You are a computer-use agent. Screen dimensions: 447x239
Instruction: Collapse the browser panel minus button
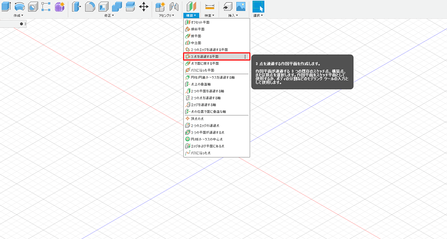22,24
